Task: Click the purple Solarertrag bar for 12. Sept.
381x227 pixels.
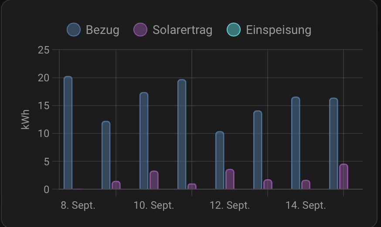Action: (230, 179)
